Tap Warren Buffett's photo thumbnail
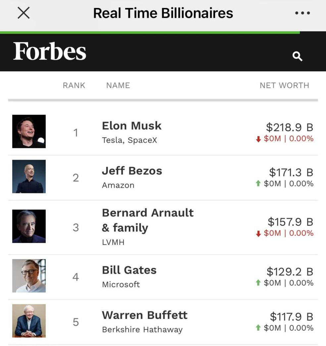 [29, 321]
